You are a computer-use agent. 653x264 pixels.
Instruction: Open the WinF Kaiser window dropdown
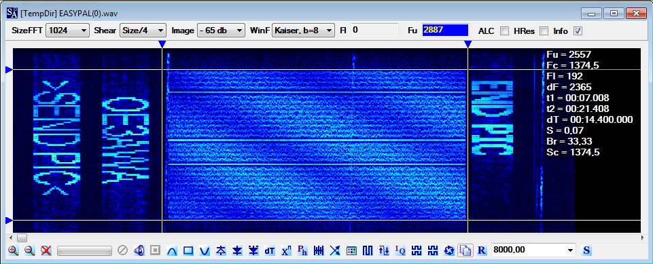coord(303,31)
